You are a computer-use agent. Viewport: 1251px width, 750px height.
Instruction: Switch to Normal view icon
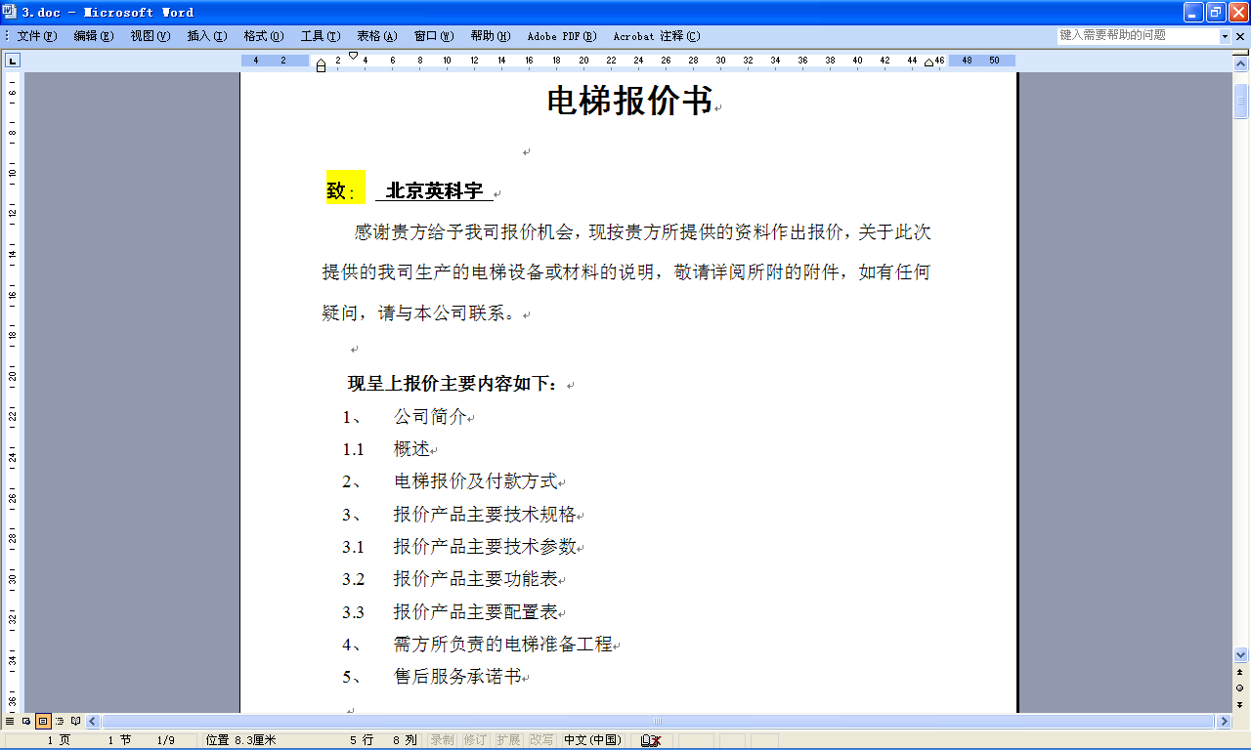tap(10, 722)
